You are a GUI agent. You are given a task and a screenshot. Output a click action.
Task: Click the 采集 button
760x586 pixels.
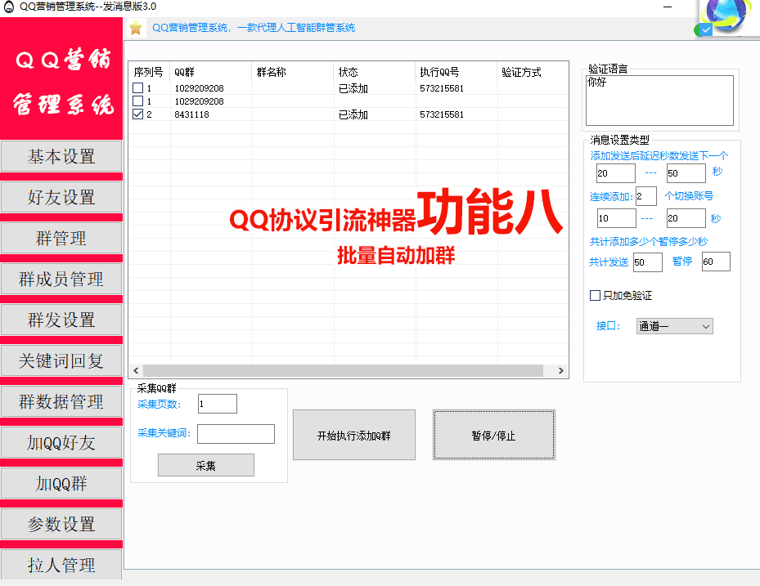(x=206, y=465)
